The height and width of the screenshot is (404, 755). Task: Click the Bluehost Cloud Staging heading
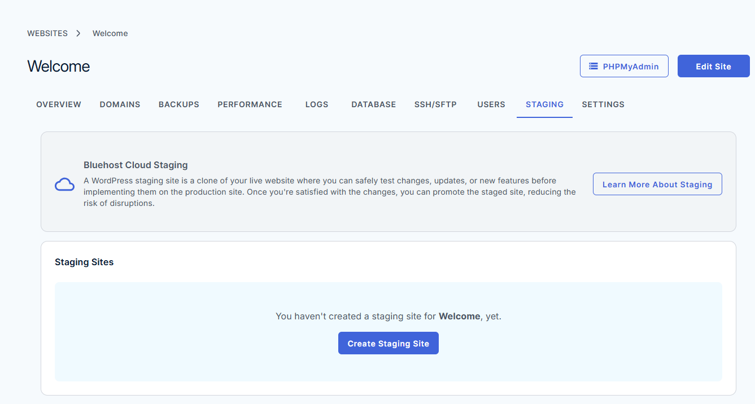point(136,165)
